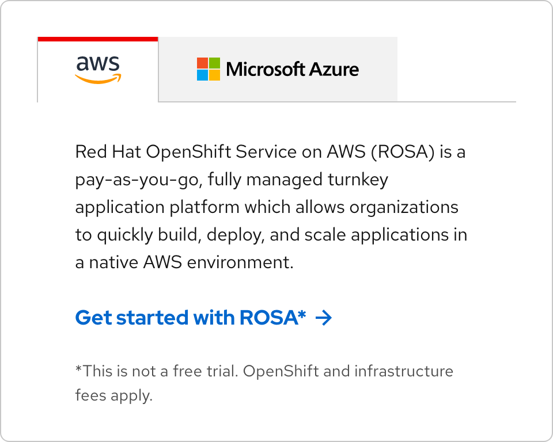553x442 pixels.
Task: Click the "pay-as-you-go, fully managed turnkey" line
Action: 232,180
